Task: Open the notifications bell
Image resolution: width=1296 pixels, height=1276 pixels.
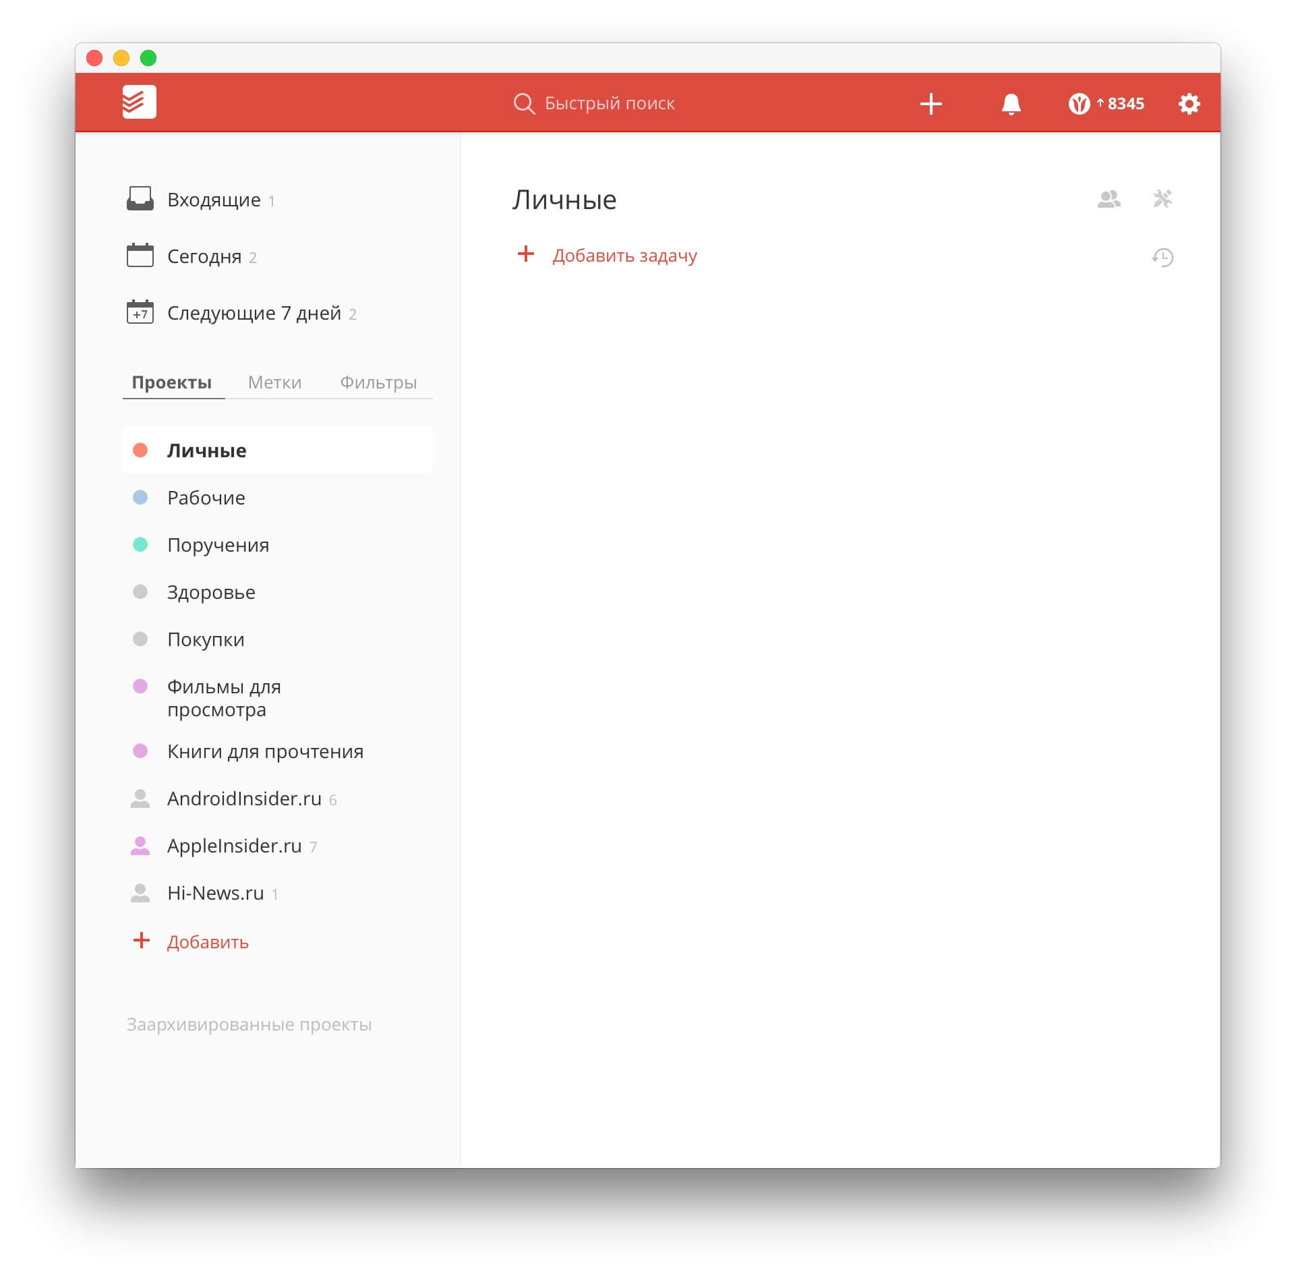Action: (1011, 104)
